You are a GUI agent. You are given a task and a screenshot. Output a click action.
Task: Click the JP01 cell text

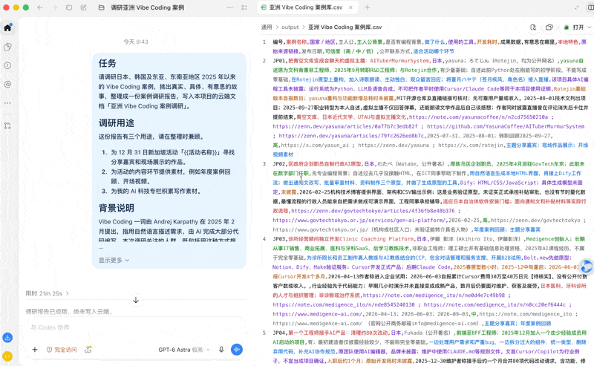279,61
